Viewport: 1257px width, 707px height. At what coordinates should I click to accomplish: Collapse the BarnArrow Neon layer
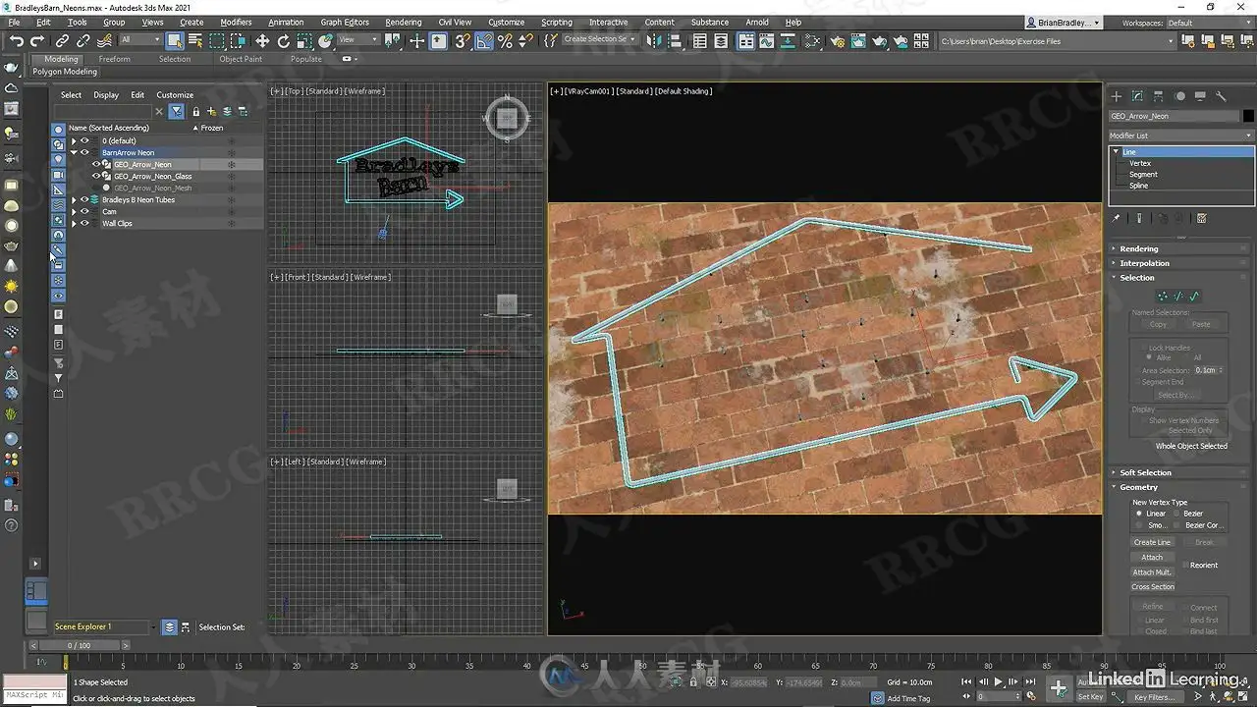pos(74,153)
